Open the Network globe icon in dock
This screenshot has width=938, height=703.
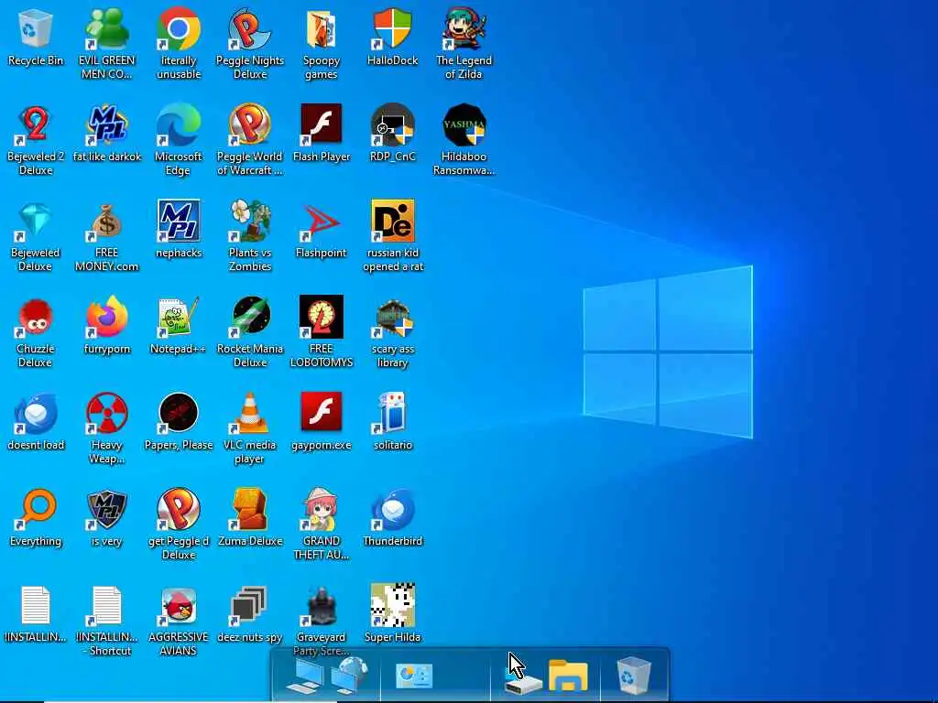(x=350, y=676)
